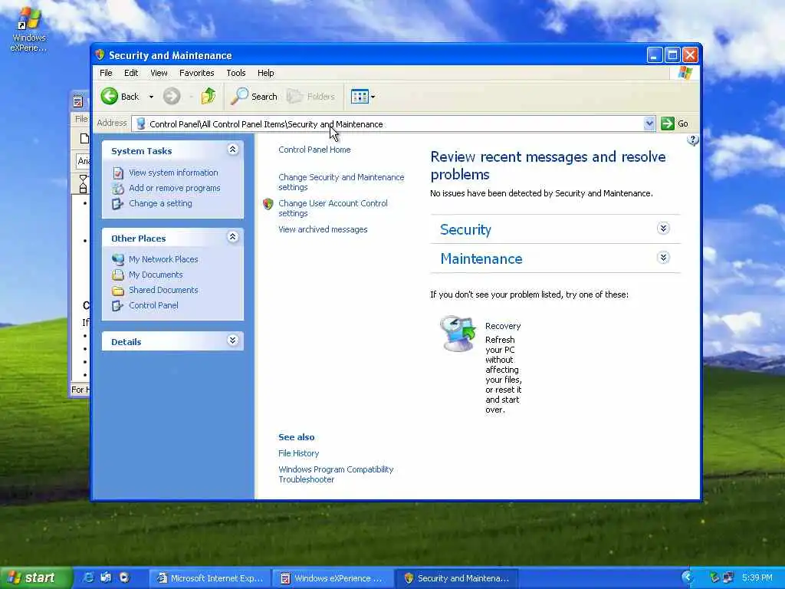Click the Folders toolbar button
This screenshot has width=785, height=589.
311,96
